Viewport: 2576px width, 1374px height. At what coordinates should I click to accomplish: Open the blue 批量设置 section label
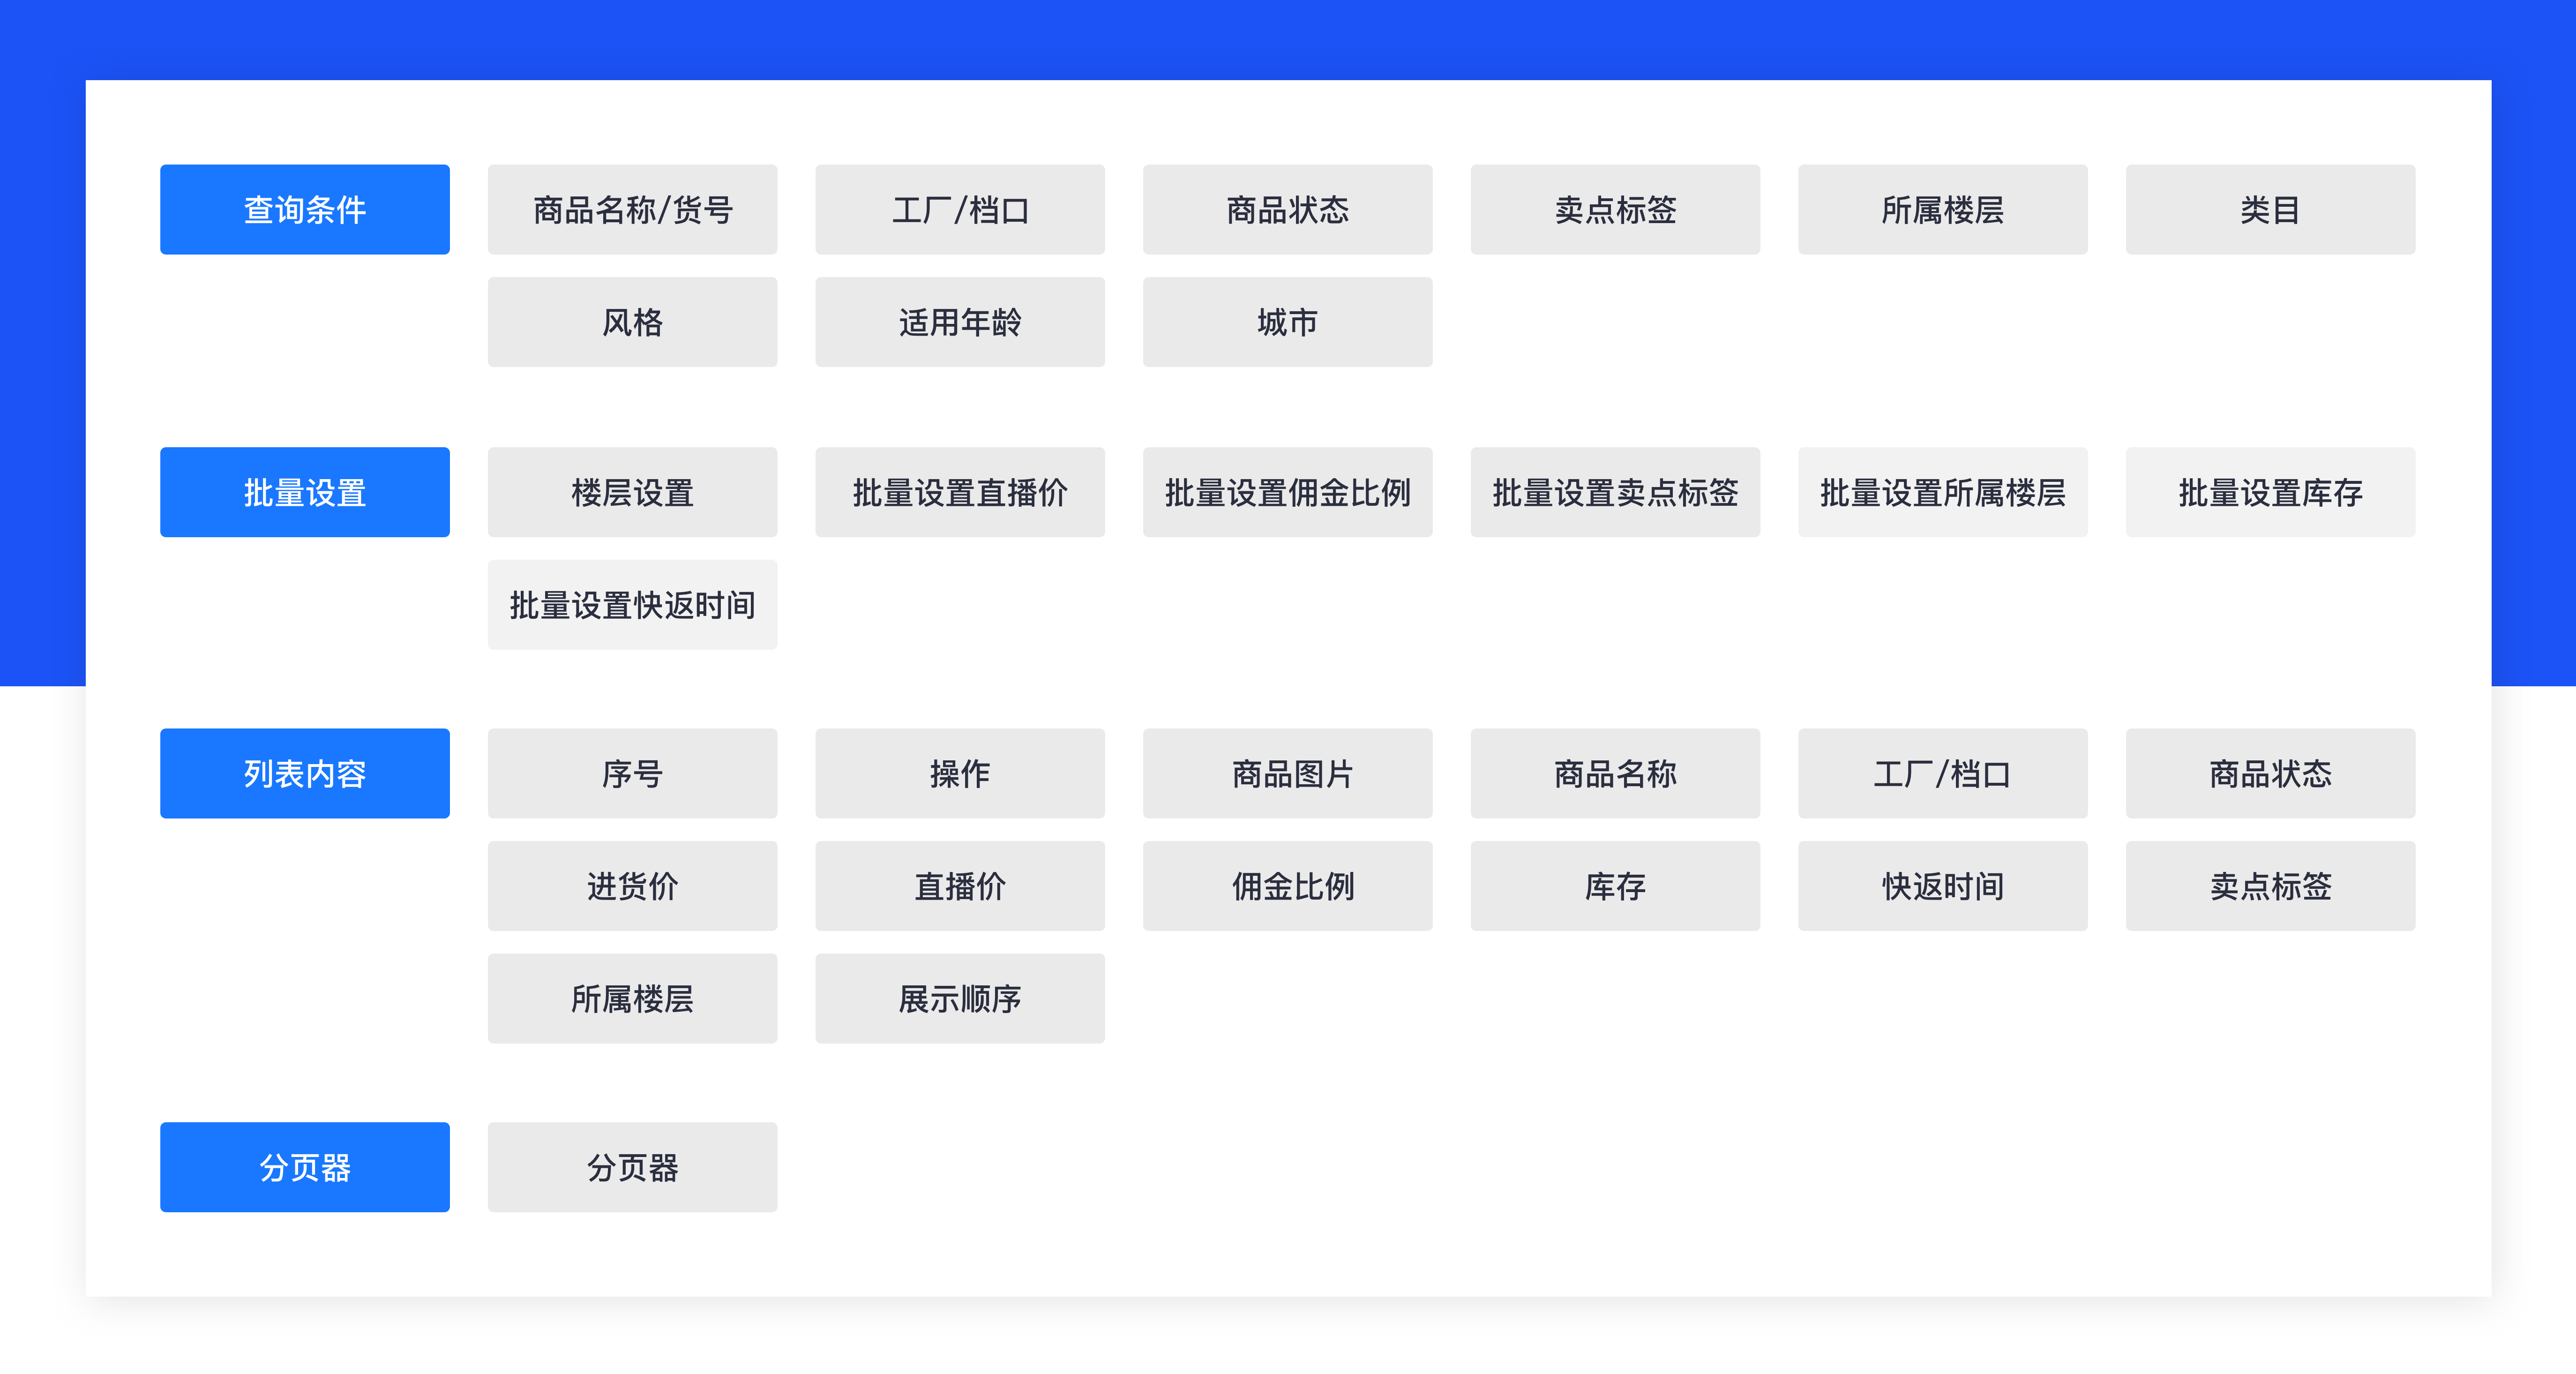[304, 492]
